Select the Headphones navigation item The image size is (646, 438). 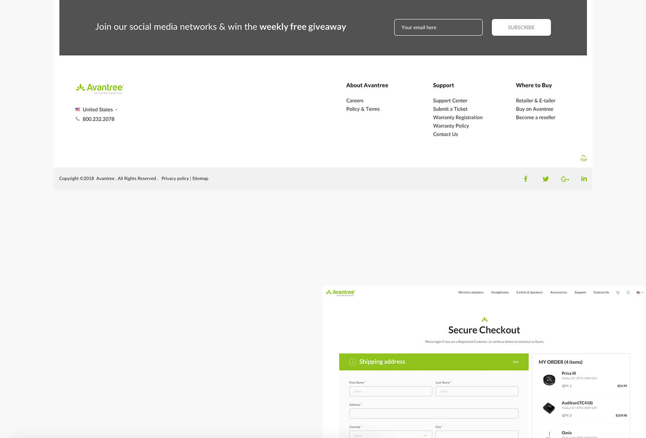500,292
